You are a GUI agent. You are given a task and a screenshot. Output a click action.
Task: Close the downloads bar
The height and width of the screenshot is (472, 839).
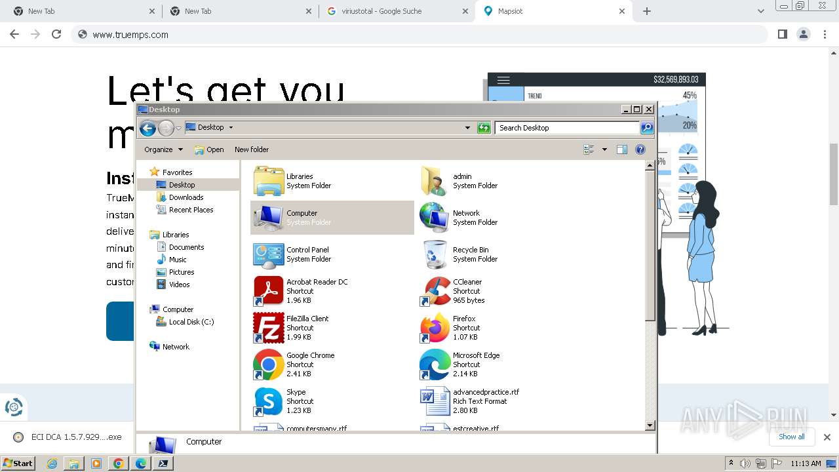click(827, 437)
